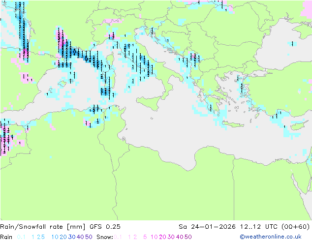Pick the snow legend value 30

pos(171,237)
